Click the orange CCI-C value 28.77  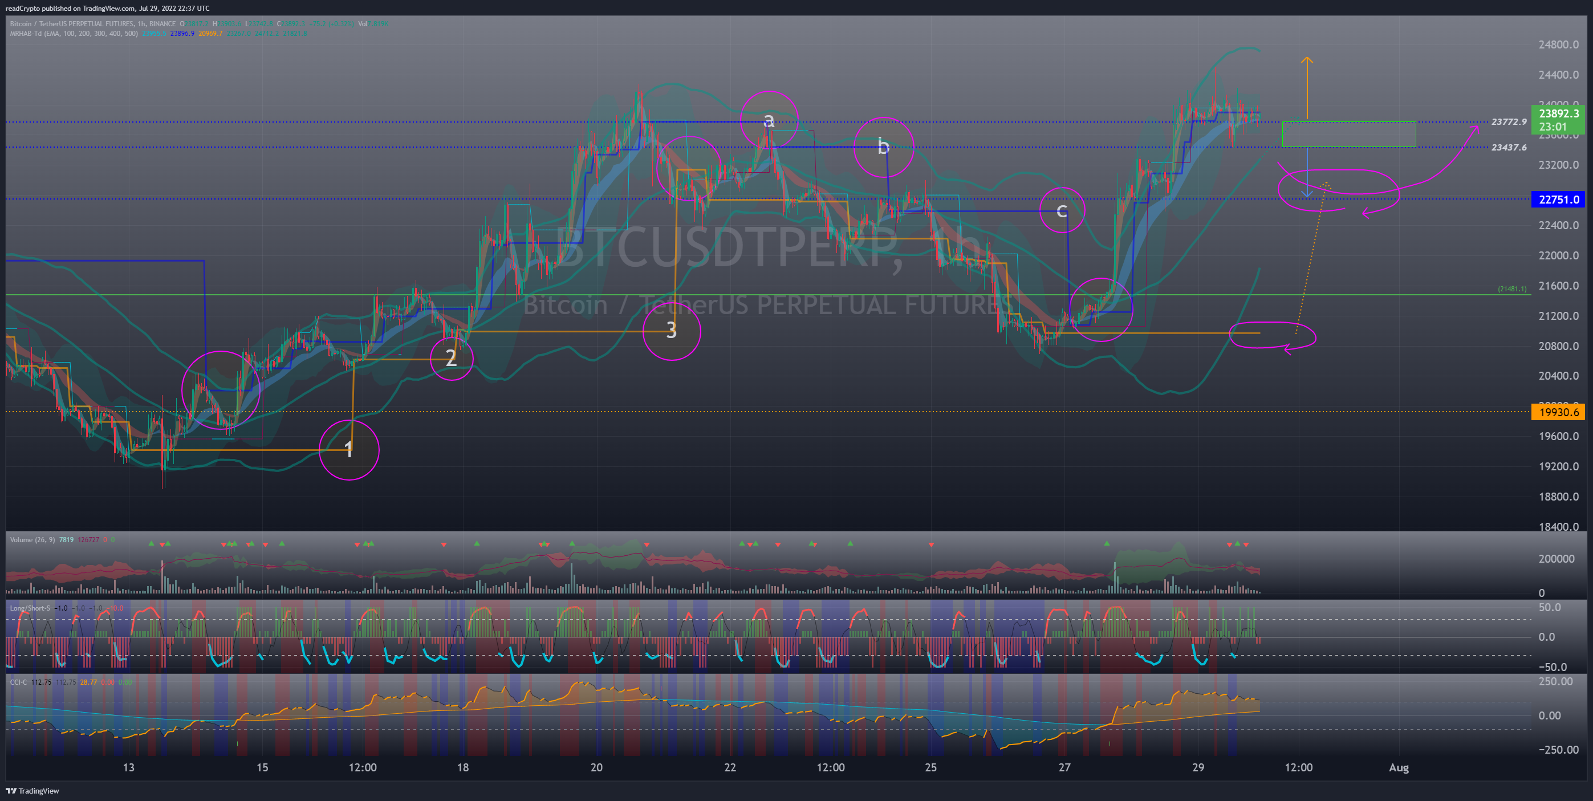coord(88,682)
